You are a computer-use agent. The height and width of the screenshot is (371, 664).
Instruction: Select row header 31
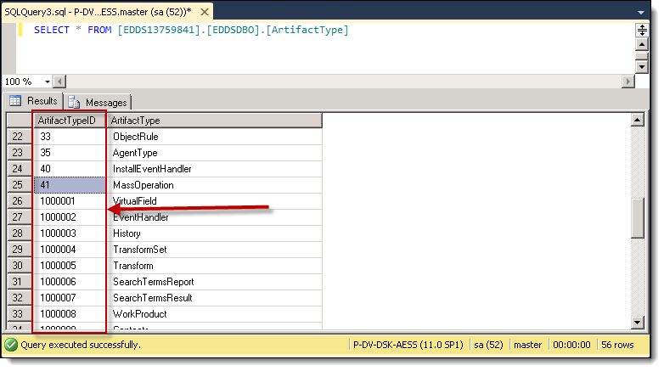click(x=20, y=281)
